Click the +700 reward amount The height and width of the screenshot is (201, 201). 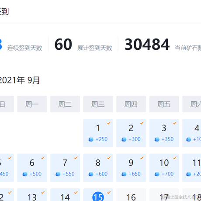click(x=167, y=174)
